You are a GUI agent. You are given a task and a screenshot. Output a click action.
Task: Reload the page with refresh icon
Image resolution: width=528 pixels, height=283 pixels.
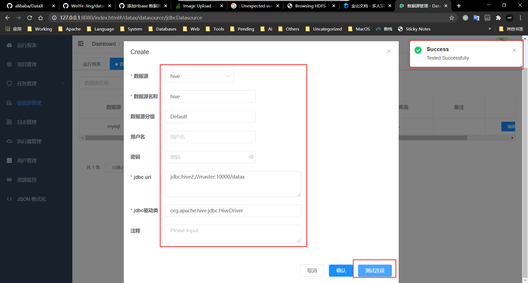pyautogui.click(x=29, y=18)
